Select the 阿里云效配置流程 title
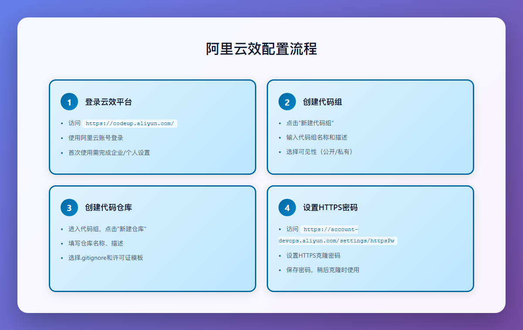This screenshot has width=523, height=330. (261, 49)
